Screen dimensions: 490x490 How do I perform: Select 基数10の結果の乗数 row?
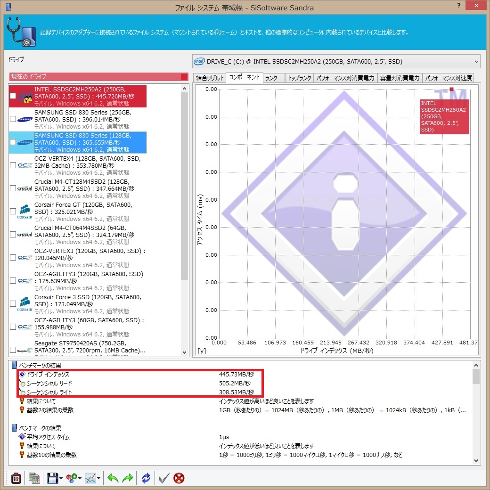point(211,455)
